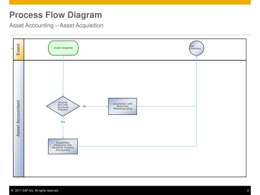Click the Yes branch label
This screenshot has height=195, width=260.
63,122
